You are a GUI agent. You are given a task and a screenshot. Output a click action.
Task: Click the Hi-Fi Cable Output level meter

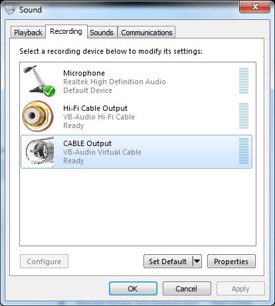(x=244, y=115)
